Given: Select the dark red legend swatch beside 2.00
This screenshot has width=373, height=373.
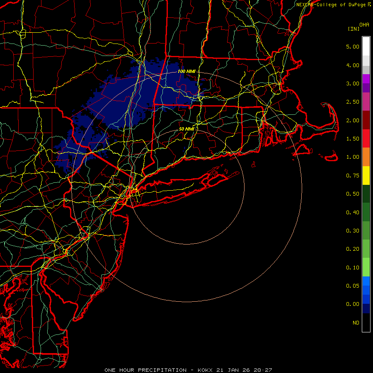Looking at the screenshot, I should [366, 120].
